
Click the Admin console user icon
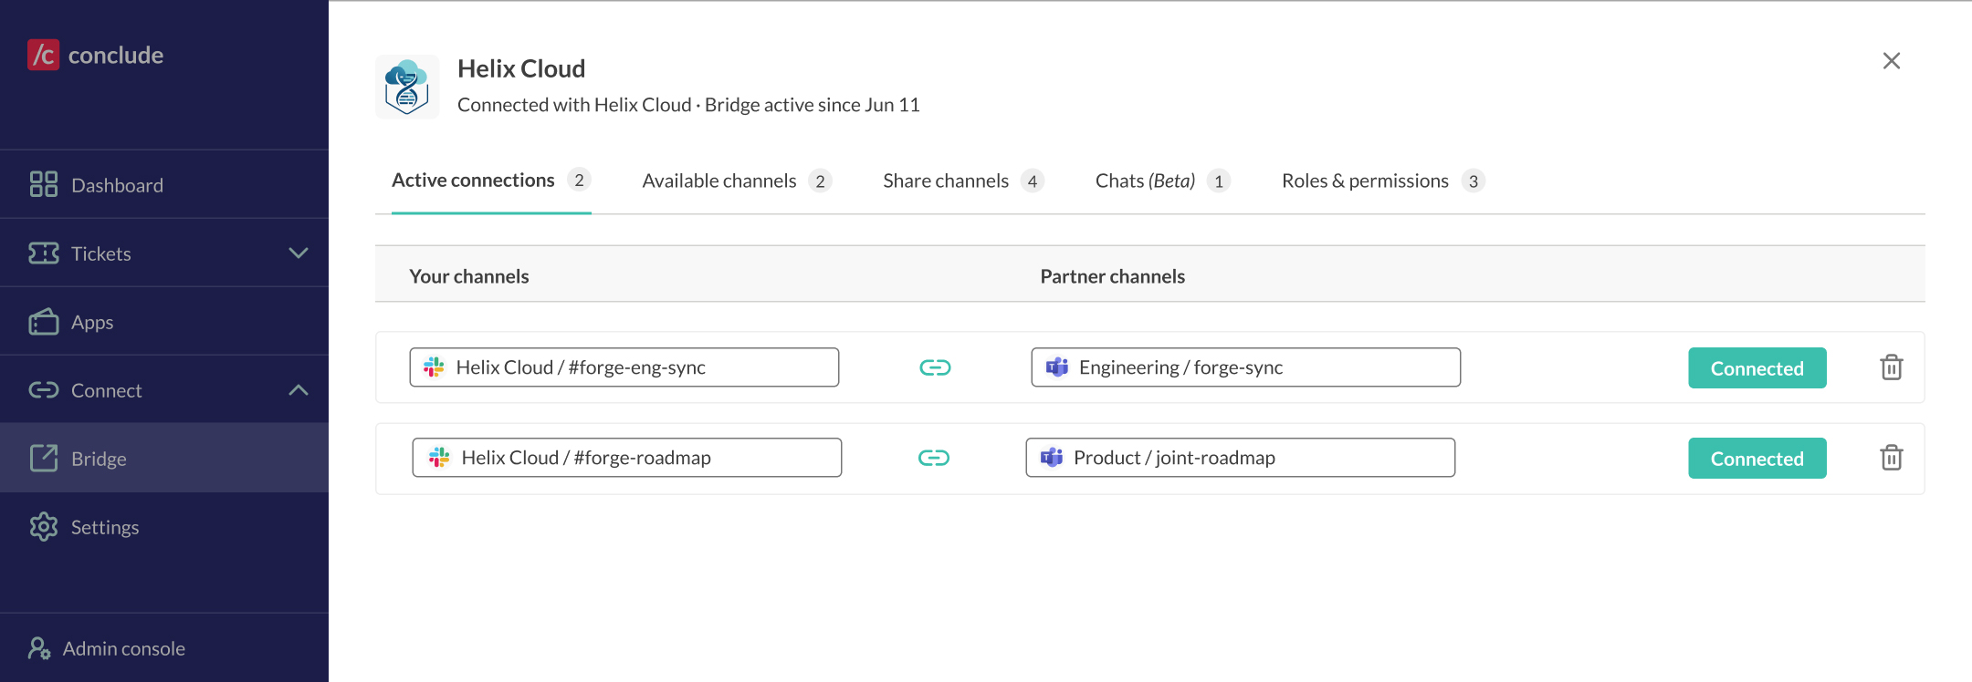point(39,648)
